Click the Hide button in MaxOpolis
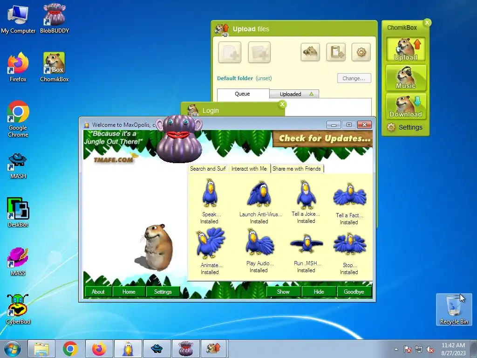This screenshot has width=477, height=358. [x=319, y=292]
